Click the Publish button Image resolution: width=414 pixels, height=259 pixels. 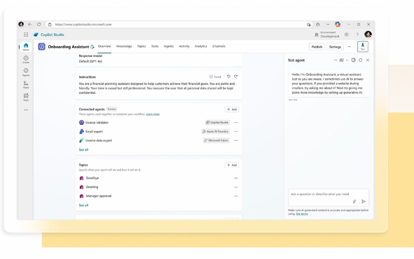point(317,47)
